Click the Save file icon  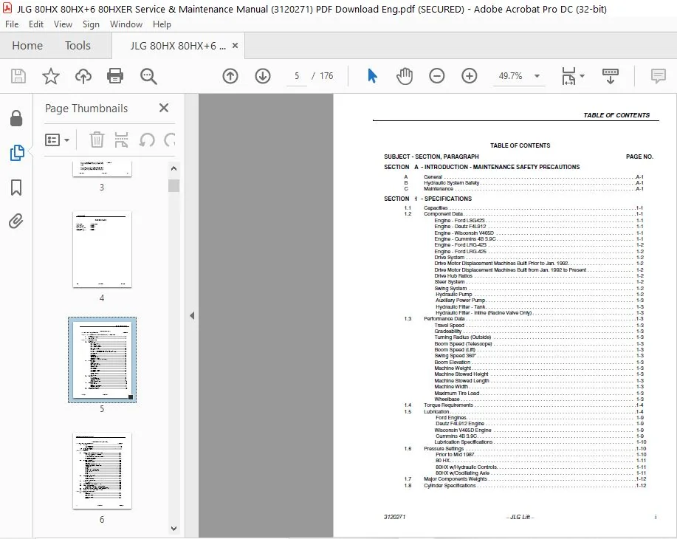pos(18,76)
